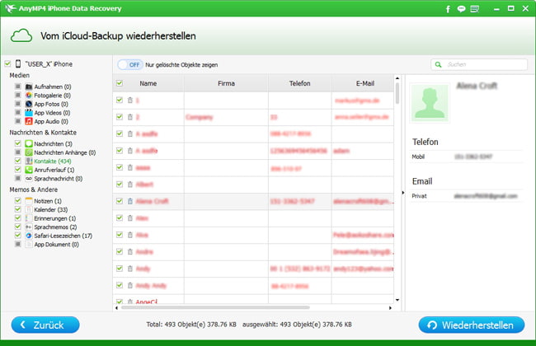536x346 pixels.
Task: Click trash icon in Albert row
Action: (130, 185)
